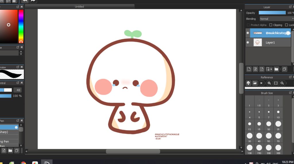Undock the Layer panel
Viewport: 294px width, 164px height.
click(x=290, y=7)
